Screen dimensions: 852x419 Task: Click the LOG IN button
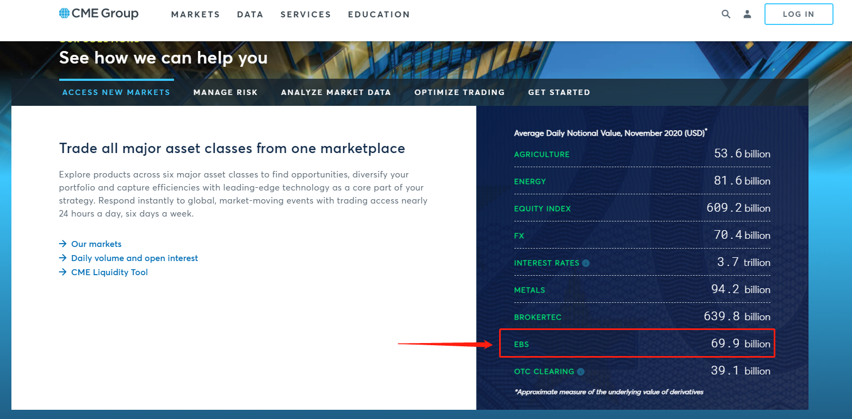[799, 14]
